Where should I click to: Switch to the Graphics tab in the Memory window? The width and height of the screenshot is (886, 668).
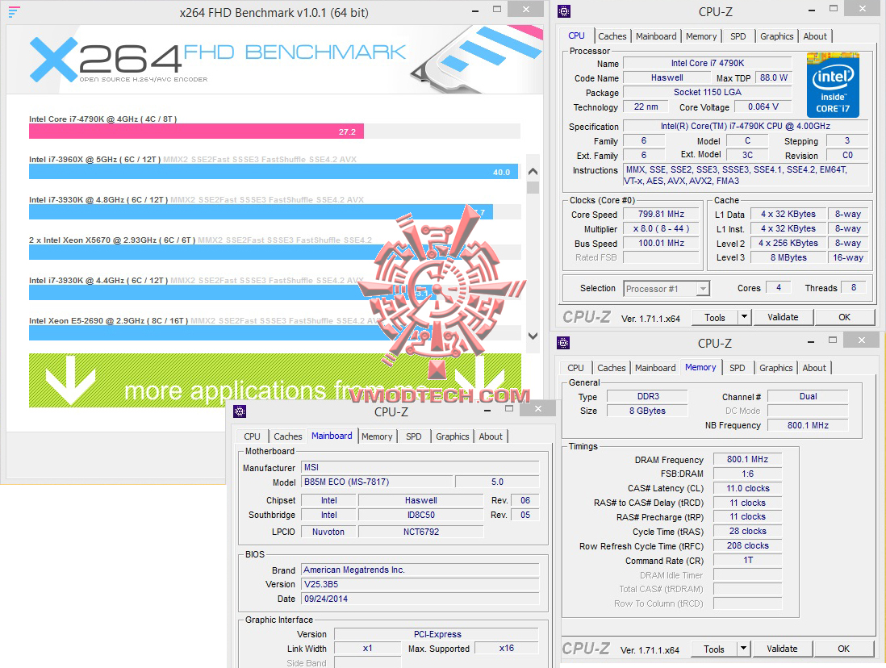point(775,368)
